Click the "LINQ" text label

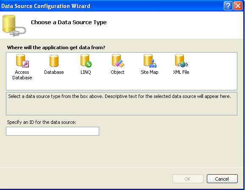86,72
